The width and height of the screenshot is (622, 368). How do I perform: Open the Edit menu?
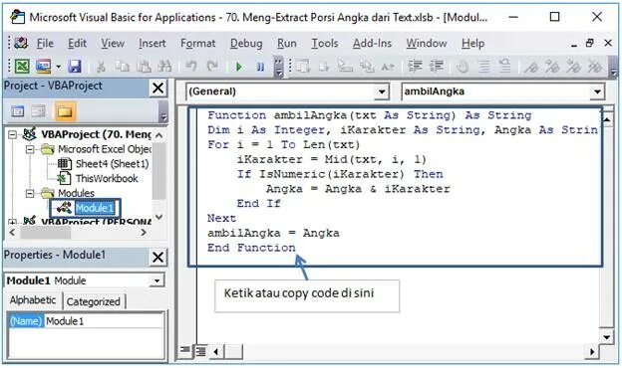tap(77, 43)
